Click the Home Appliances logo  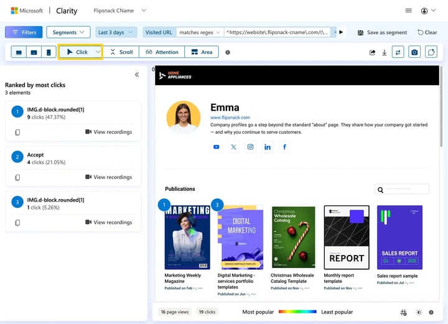(175, 75)
